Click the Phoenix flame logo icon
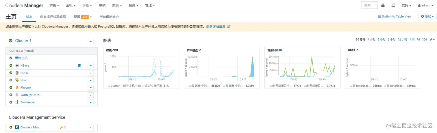 click(x=17, y=88)
